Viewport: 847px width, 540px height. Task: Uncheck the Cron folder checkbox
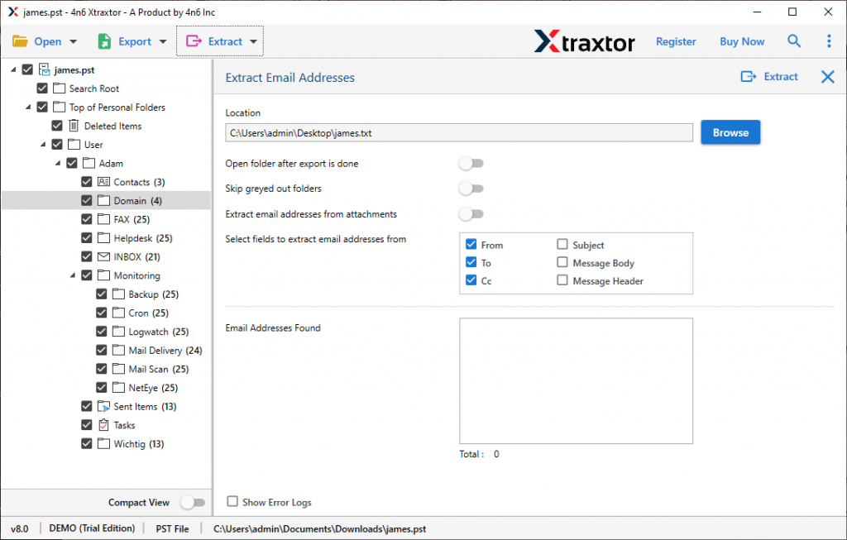pos(101,313)
